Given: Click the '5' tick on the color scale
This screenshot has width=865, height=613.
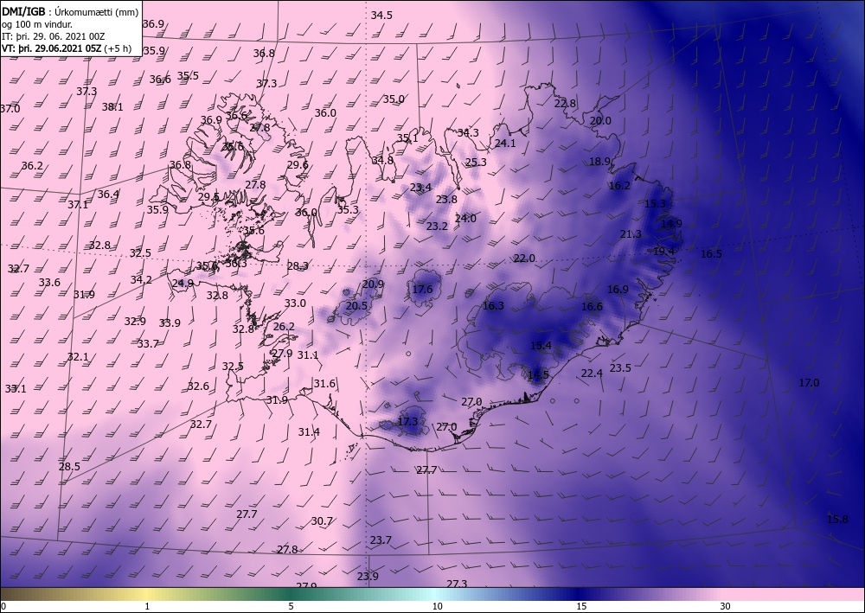Looking at the screenshot, I should tap(291, 606).
